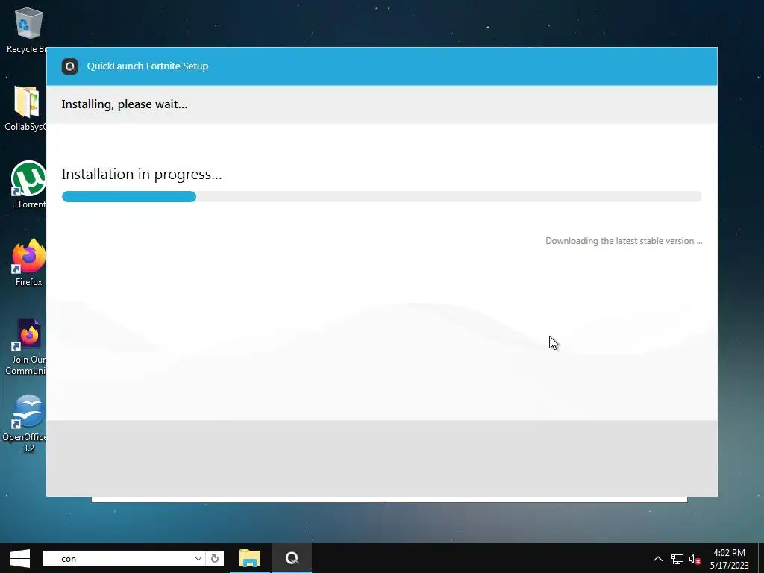Click the "QuickLaunch Fortnite Setup" title text
The image size is (764, 573).
148,66
